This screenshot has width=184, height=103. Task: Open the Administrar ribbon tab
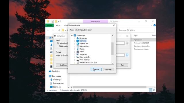coord(95,22)
